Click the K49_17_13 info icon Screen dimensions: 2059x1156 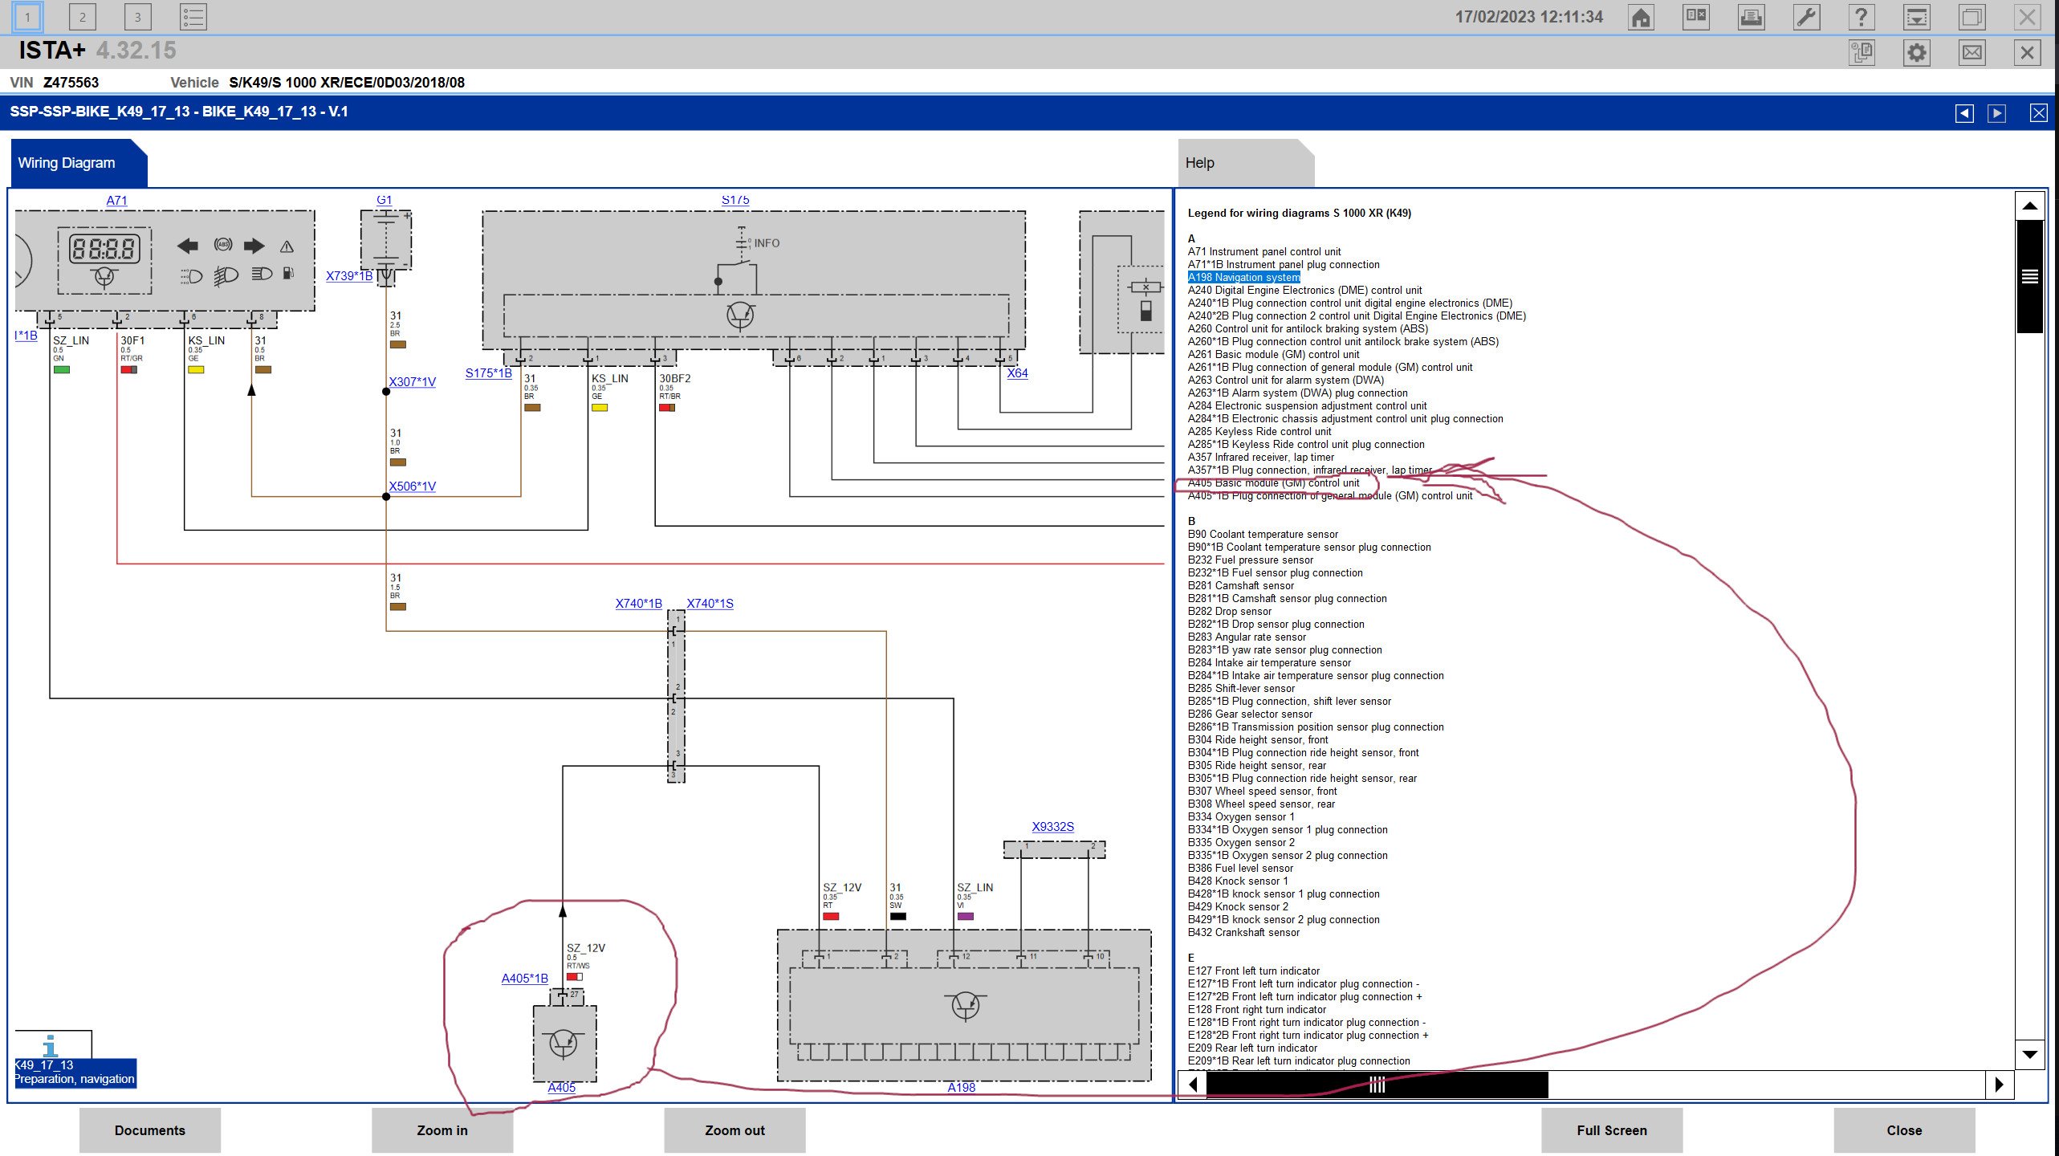[51, 1045]
